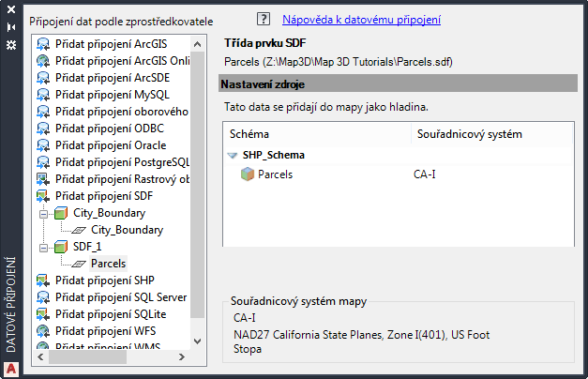Click the CA-I coordinate system cell
Image resolution: width=588 pixels, height=379 pixels.
click(x=426, y=174)
